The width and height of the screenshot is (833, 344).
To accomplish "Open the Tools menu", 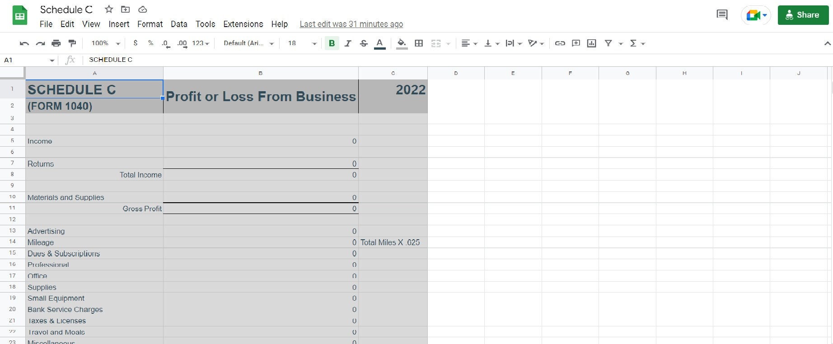I will pyautogui.click(x=205, y=24).
